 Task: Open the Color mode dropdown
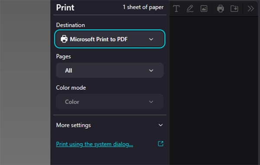(x=110, y=102)
